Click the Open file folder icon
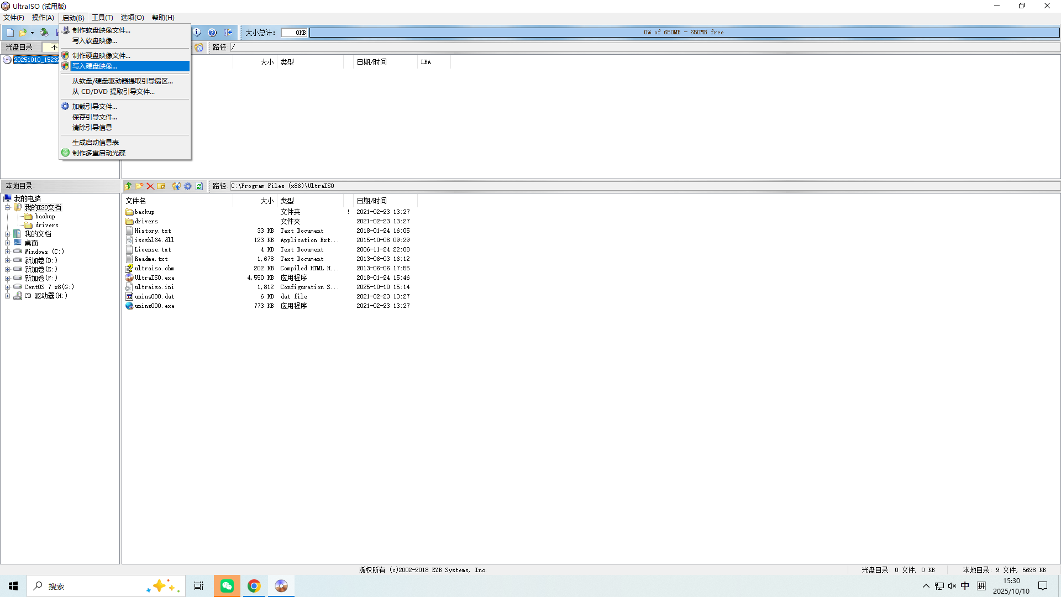The width and height of the screenshot is (1061, 597). [x=23, y=33]
